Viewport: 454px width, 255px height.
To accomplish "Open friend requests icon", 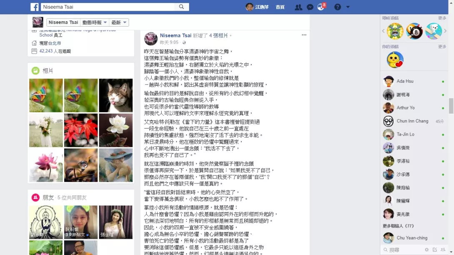I will tap(298, 7).
